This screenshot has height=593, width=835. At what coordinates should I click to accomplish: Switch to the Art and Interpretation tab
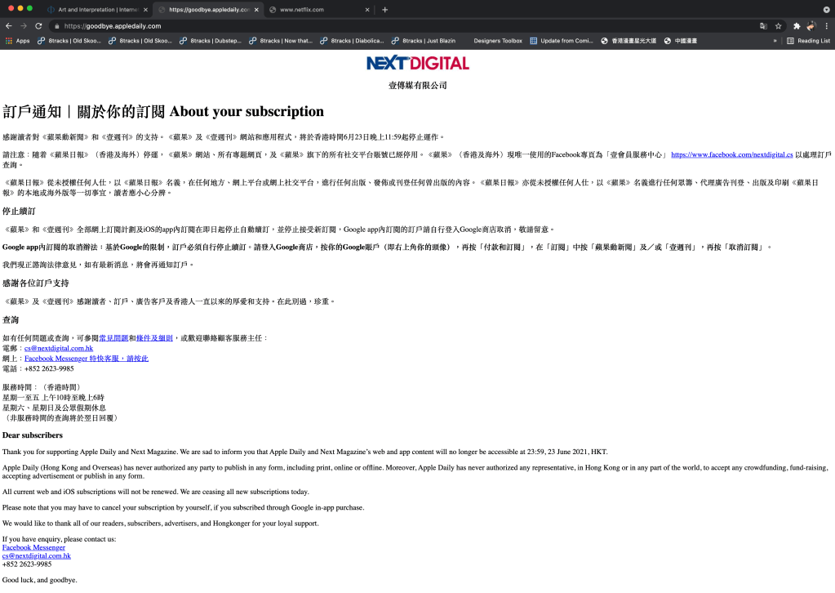(x=91, y=10)
